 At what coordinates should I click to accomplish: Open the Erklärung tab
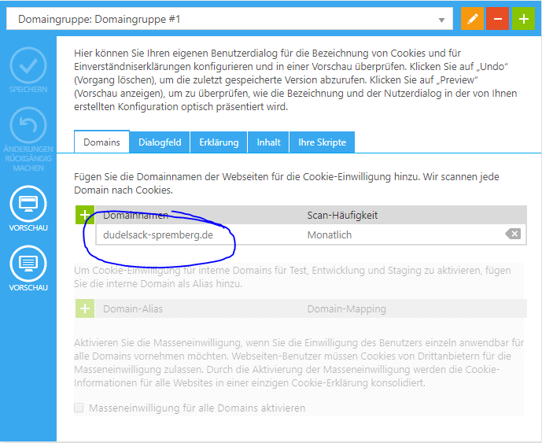click(219, 142)
